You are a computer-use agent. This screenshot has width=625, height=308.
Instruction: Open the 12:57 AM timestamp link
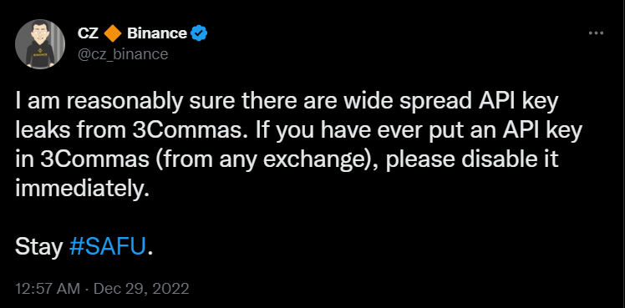coord(48,289)
